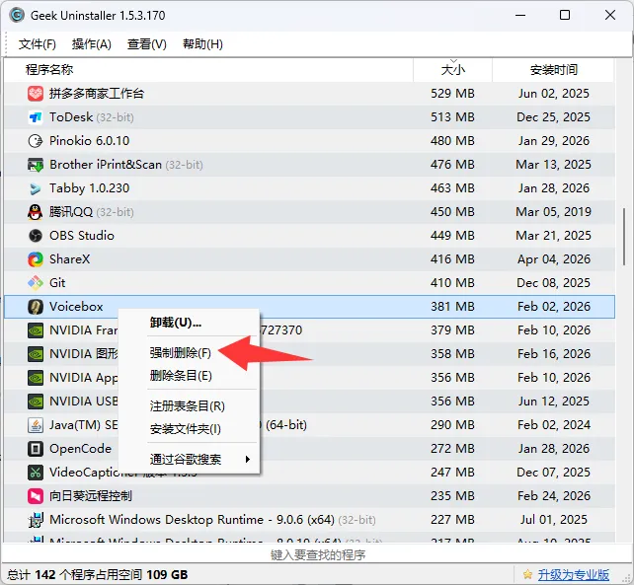Click the Git icon
The width and height of the screenshot is (634, 585).
point(36,283)
